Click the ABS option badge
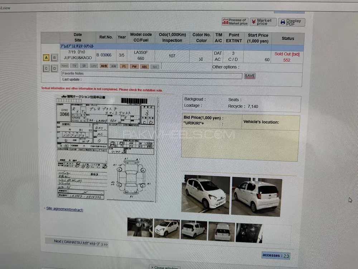The width and height of the screenshot is (358, 269). (145, 67)
